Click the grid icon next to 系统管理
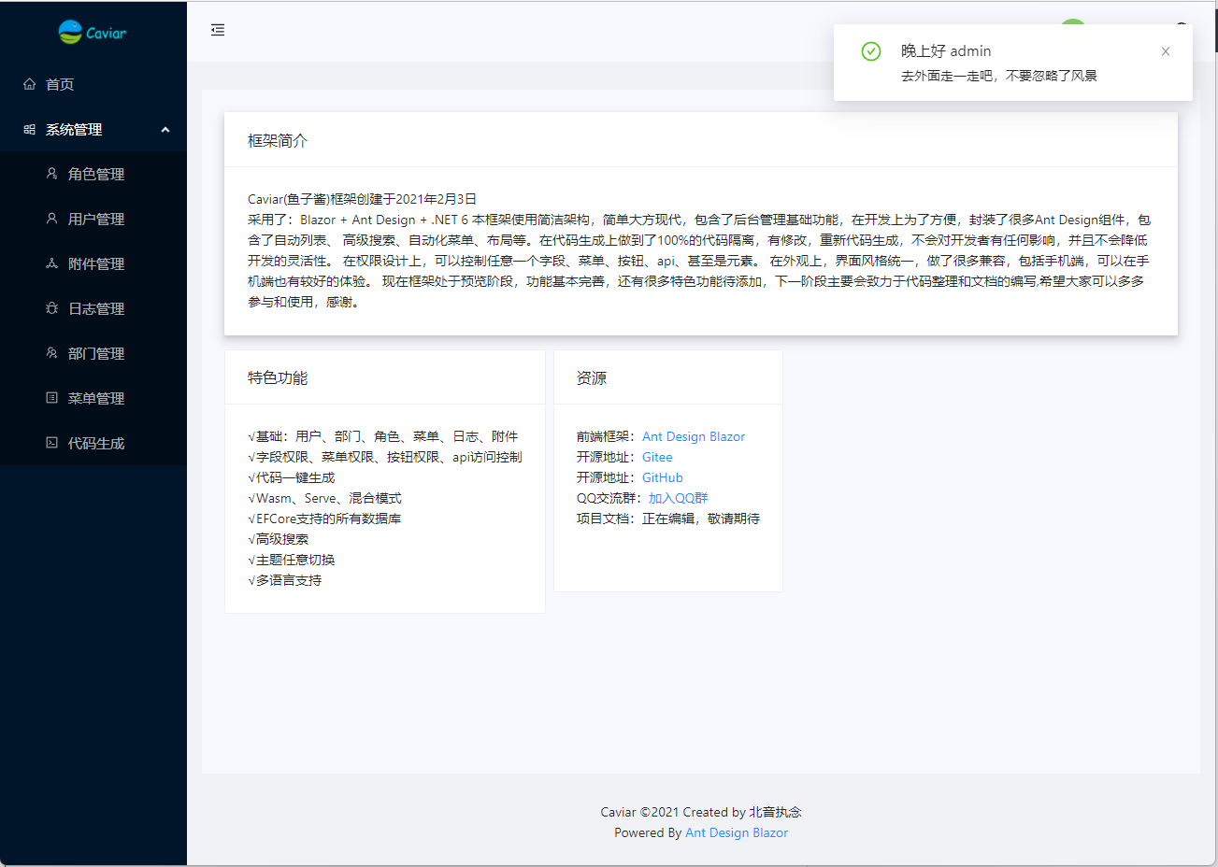The image size is (1218, 867). [29, 130]
